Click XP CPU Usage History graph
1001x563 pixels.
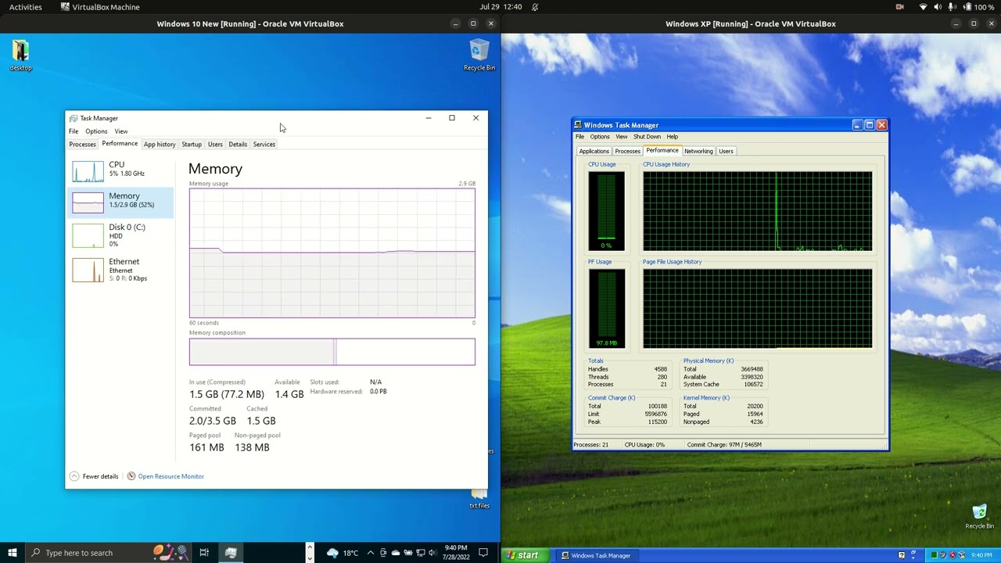(x=757, y=211)
